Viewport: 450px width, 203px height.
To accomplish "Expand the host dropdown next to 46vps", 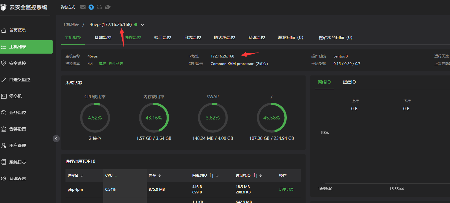I will [142, 25].
